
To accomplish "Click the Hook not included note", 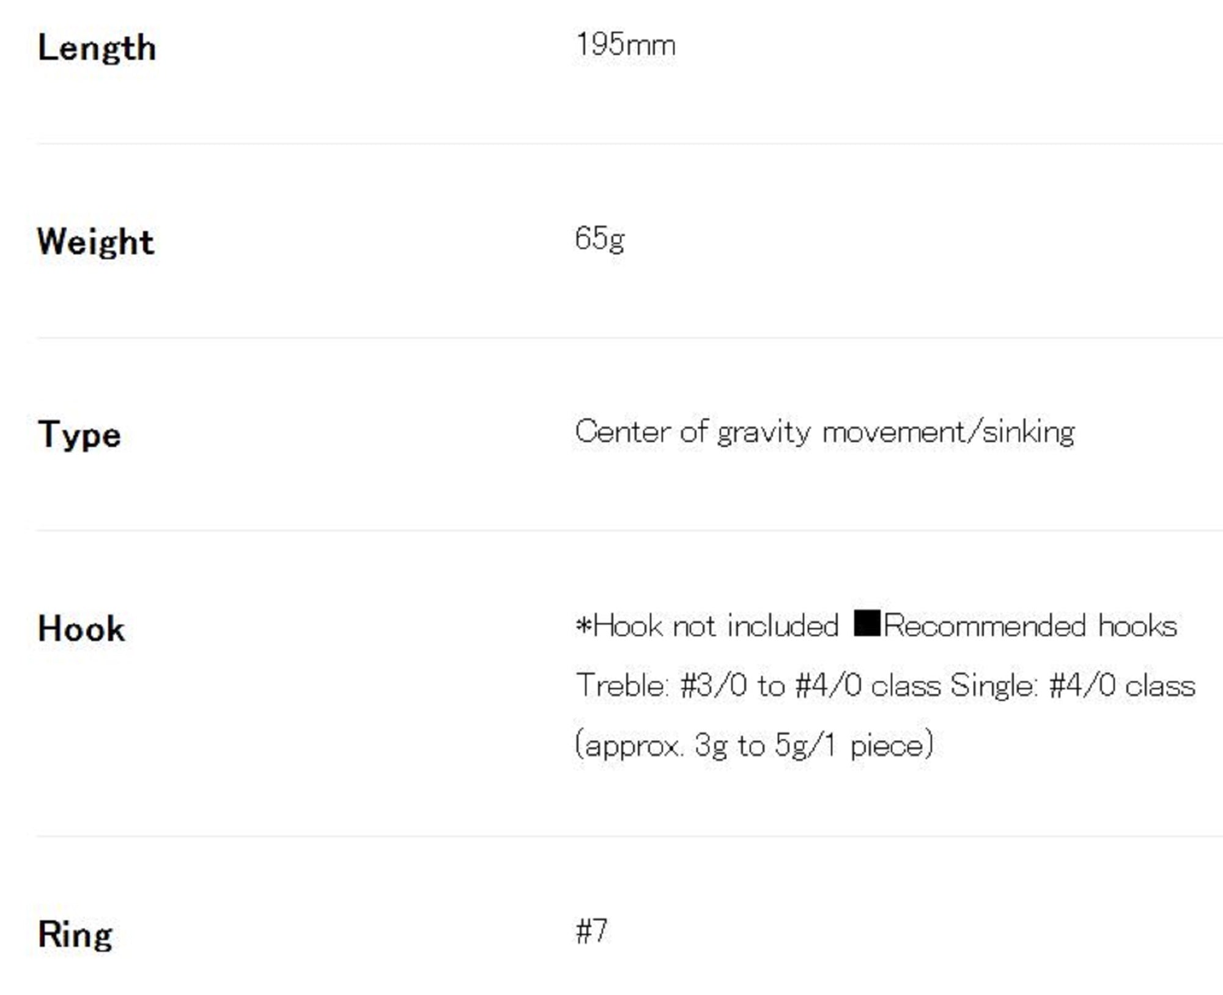I will click(x=708, y=626).
